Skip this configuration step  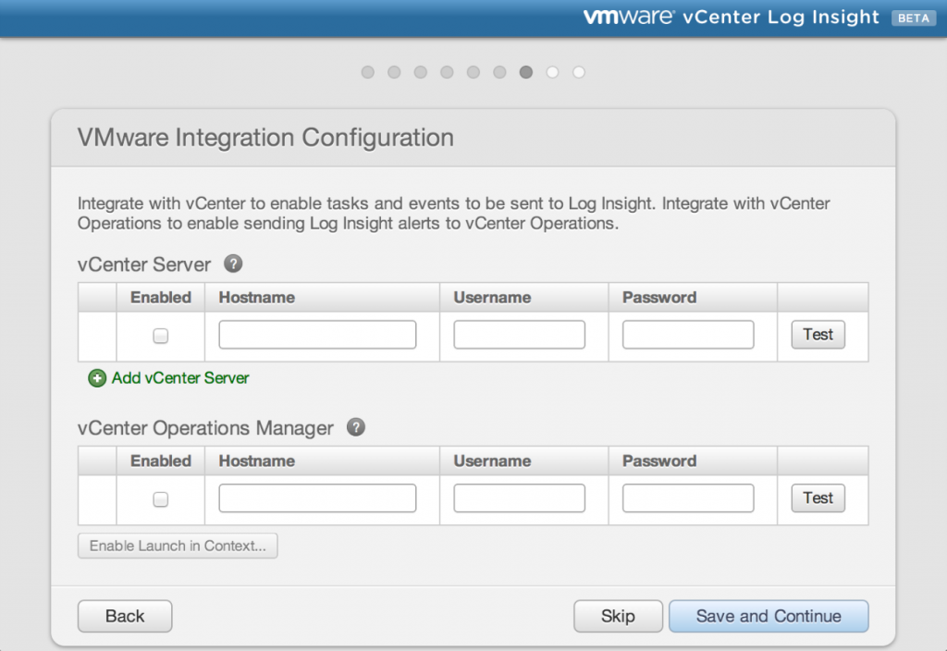(618, 616)
